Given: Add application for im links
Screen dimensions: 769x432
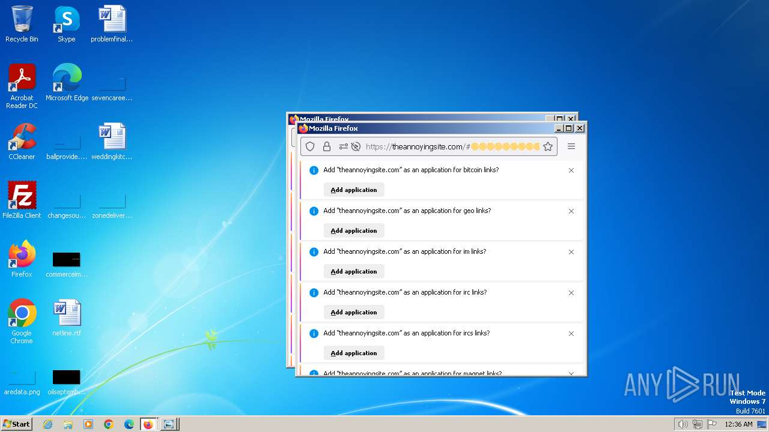Looking at the screenshot, I should 354,271.
